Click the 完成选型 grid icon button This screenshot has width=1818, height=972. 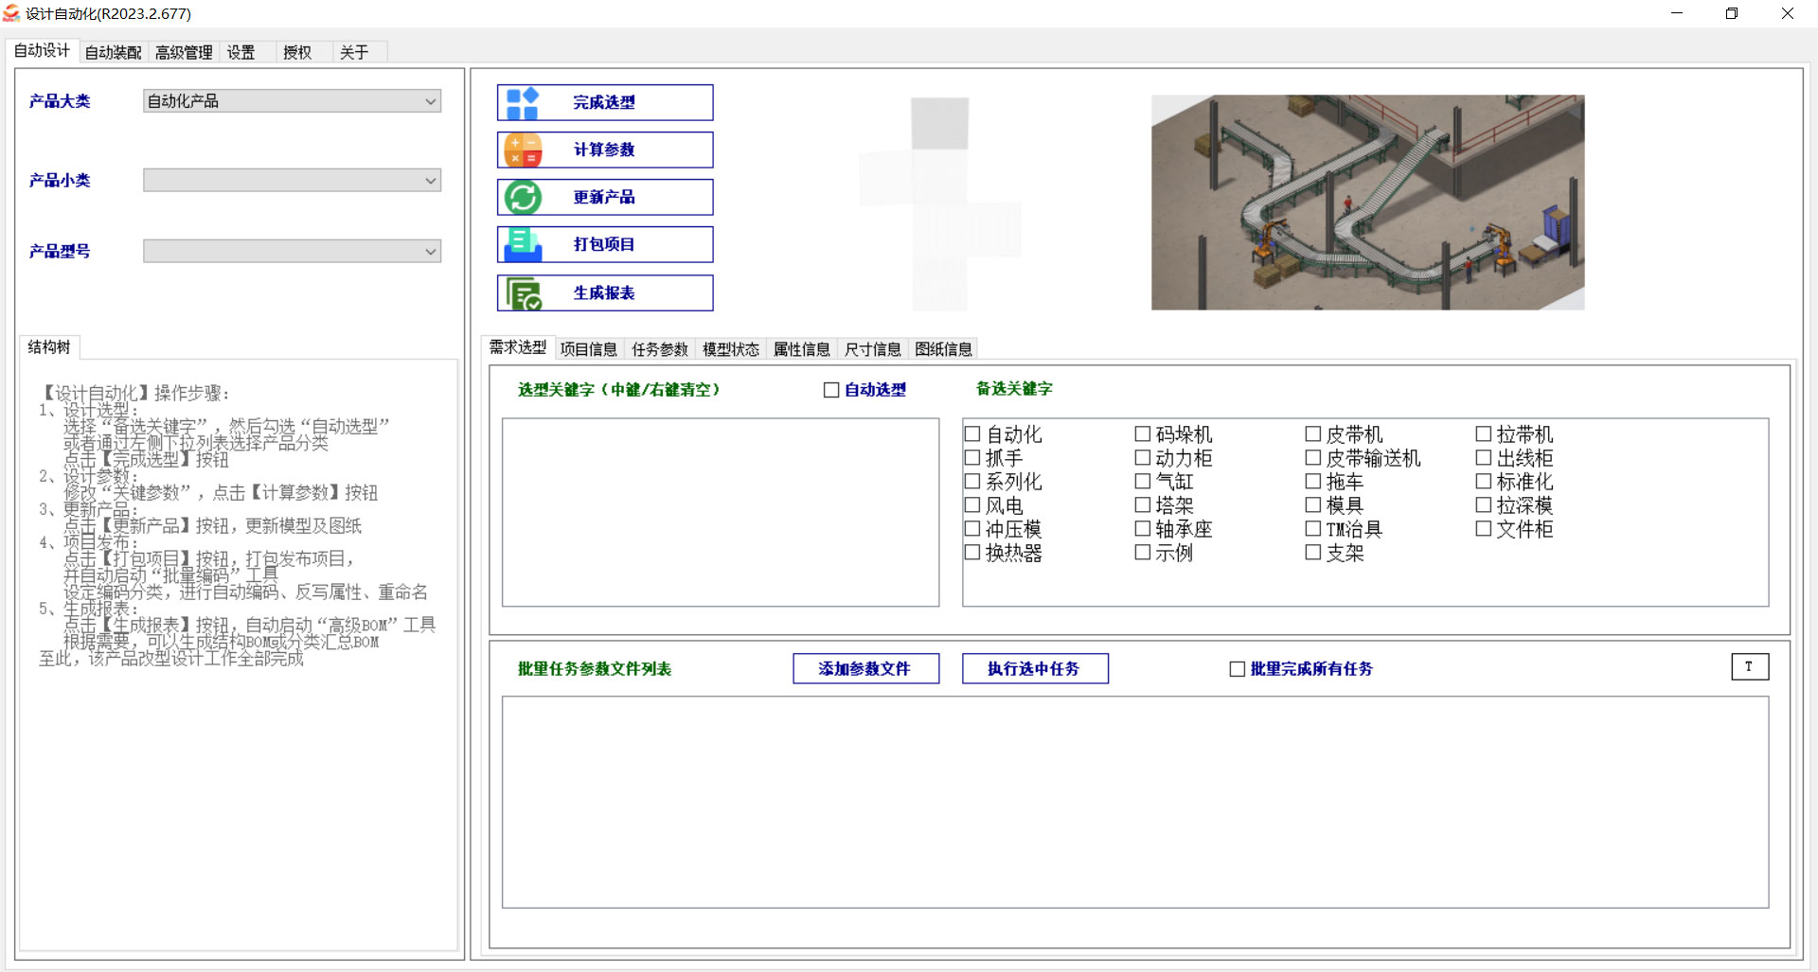point(522,102)
